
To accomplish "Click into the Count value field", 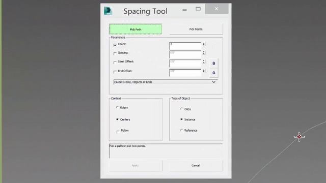I will pyautogui.click(x=185, y=46).
